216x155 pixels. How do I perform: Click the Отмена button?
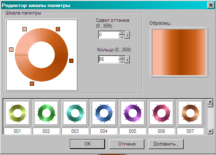click(x=127, y=144)
